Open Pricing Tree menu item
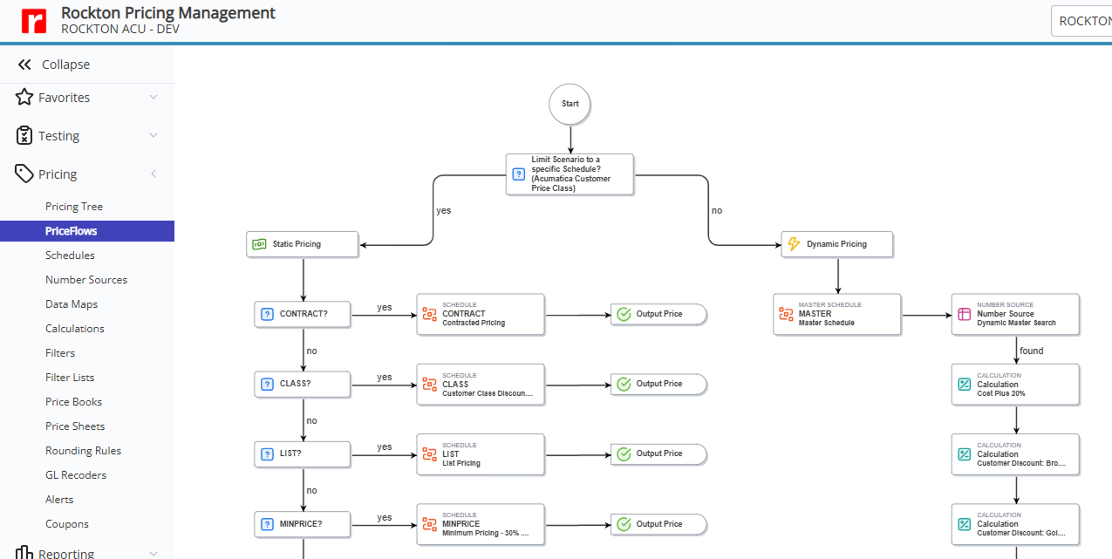1112x559 pixels. (74, 207)
